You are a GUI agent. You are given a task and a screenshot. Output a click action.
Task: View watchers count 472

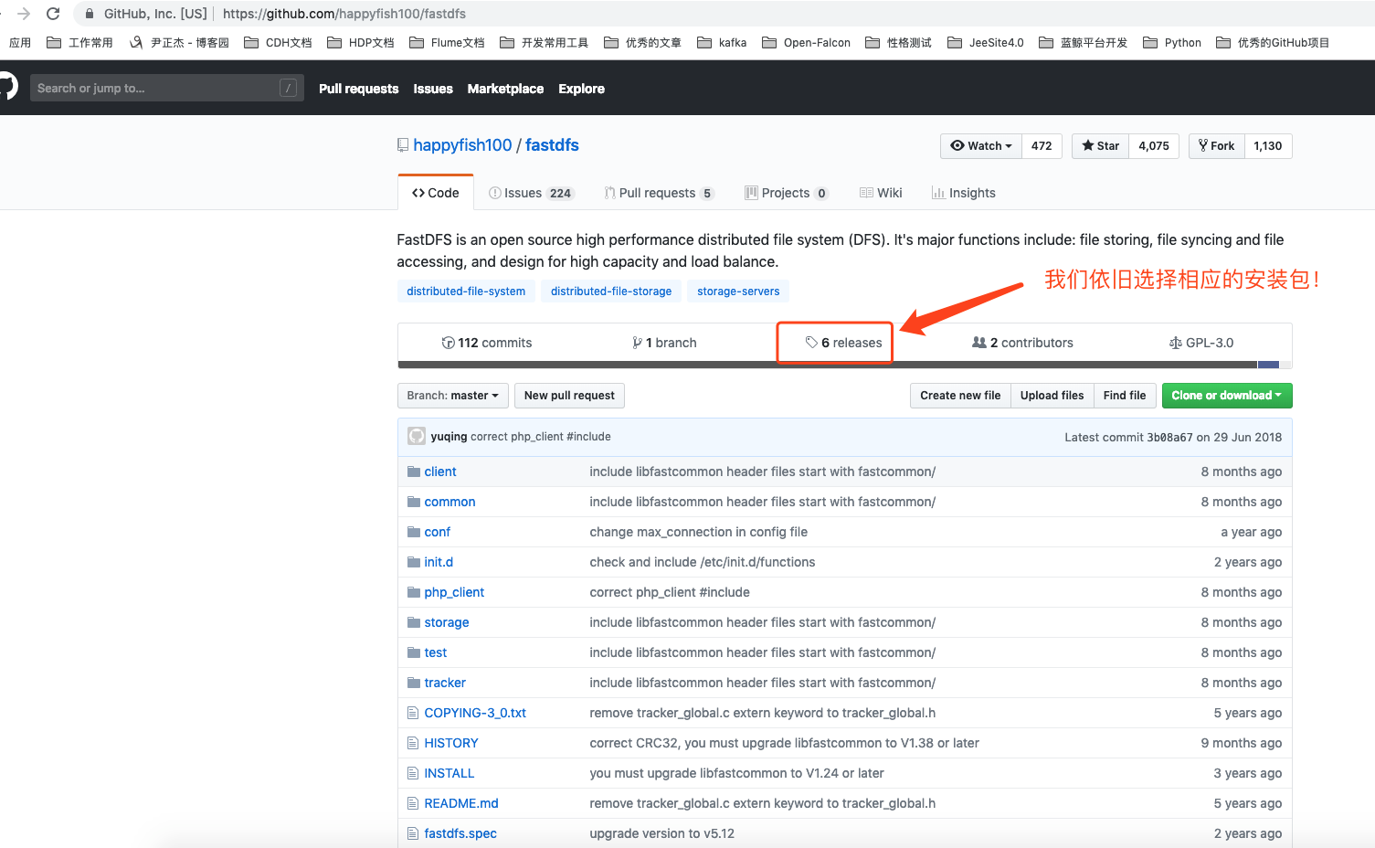[x=1042, y=146]
